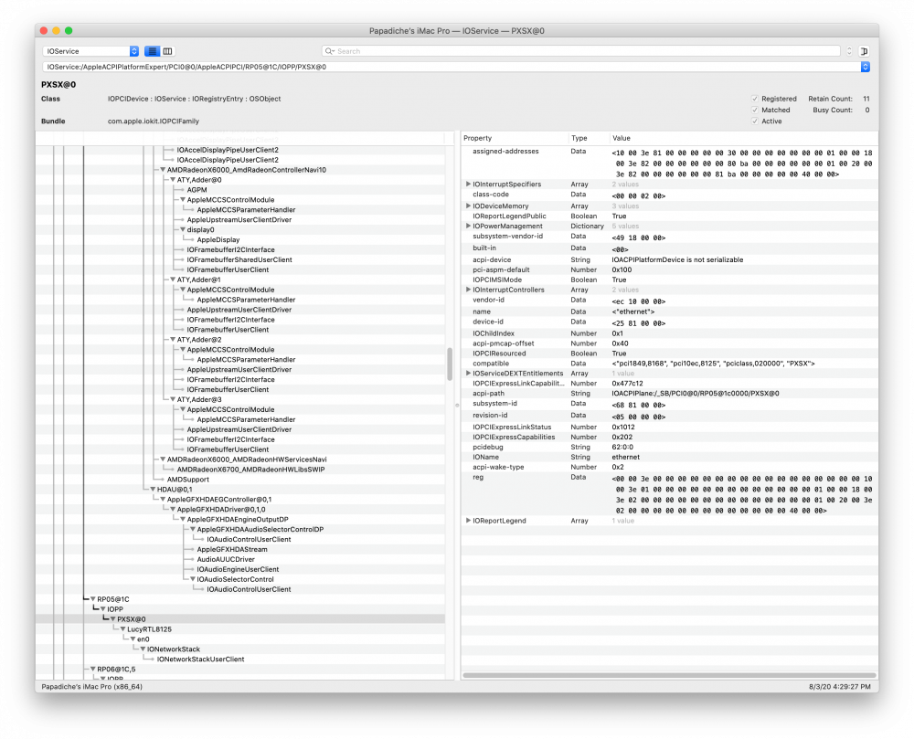Select the IOName property row
This screenshot has height=739, width=914.
(670, 457)
